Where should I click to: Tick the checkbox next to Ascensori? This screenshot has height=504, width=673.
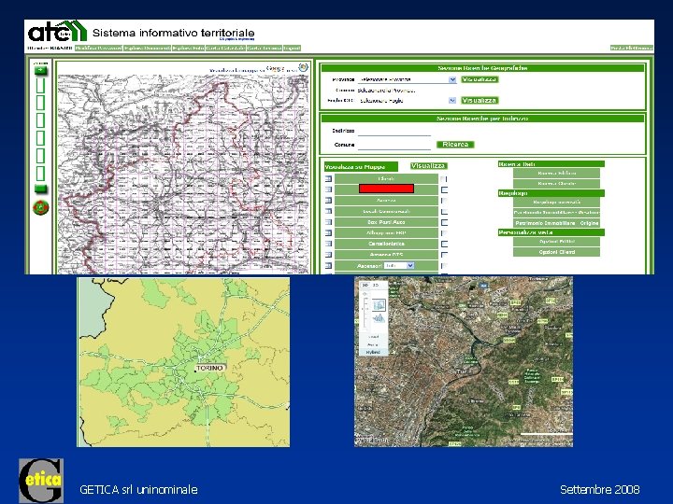(444, 266)
